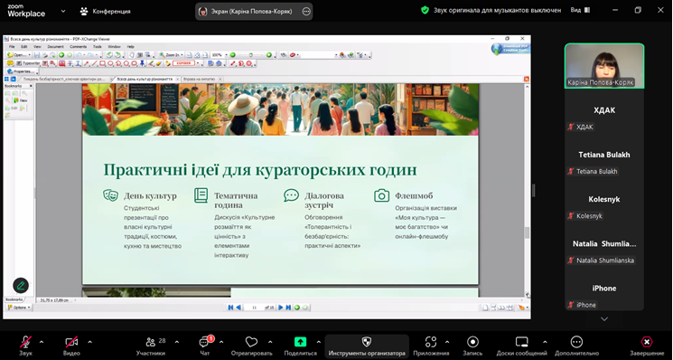Click the Конференция paw icon tab

[105, 11]
